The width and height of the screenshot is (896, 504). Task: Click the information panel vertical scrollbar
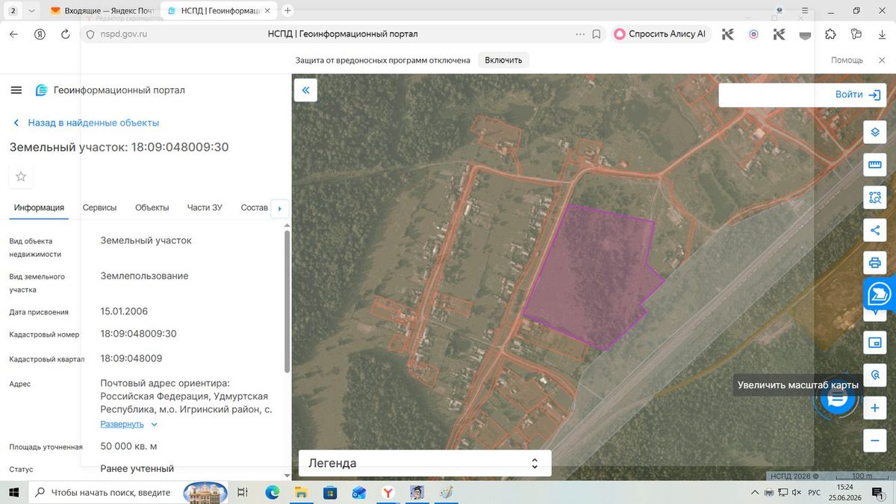[287, 302]
